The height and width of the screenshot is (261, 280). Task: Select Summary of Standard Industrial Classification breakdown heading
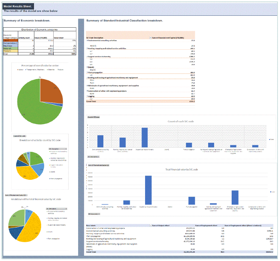(124, 21)
